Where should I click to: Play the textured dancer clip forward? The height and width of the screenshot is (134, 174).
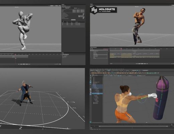(143, 64)
